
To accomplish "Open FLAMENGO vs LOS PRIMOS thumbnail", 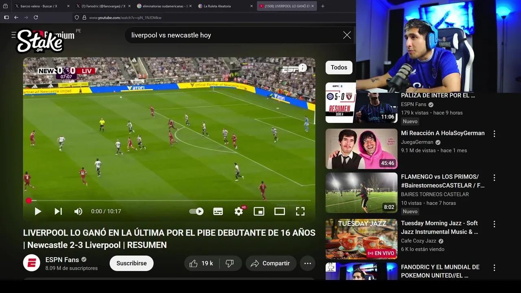I will [x=361, y=193].
